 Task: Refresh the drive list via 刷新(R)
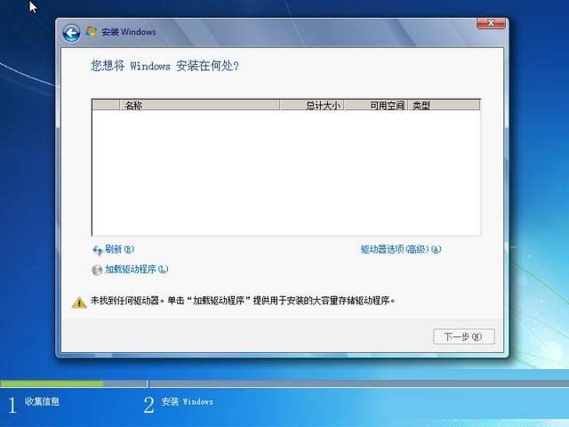click(x=119, y=249)
